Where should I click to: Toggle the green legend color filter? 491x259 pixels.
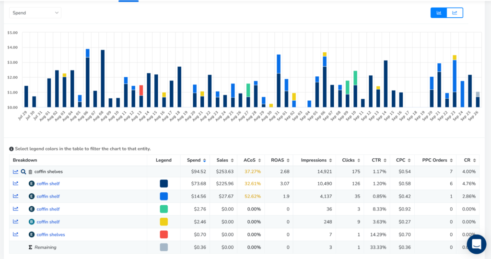pyautogui.click(x=164, y=209)
